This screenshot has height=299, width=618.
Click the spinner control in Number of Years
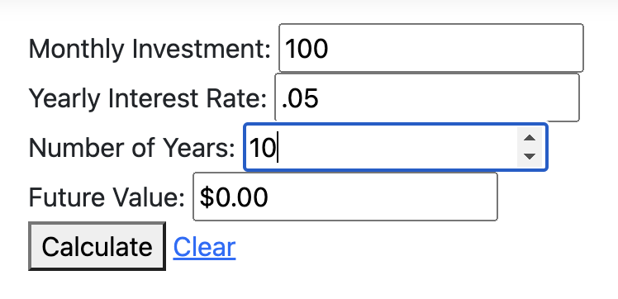pyautogui.click(x=530, y=147)
